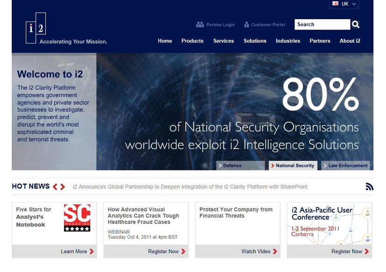Image resolution: width=386 pixels, height=272 pixels.
Task: Click the Tuesday Oct 4, 2011 webinar date
Action: (x=143, y=237)
